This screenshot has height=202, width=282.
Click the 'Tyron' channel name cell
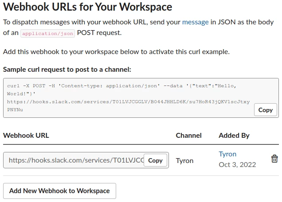pos(184,161)
